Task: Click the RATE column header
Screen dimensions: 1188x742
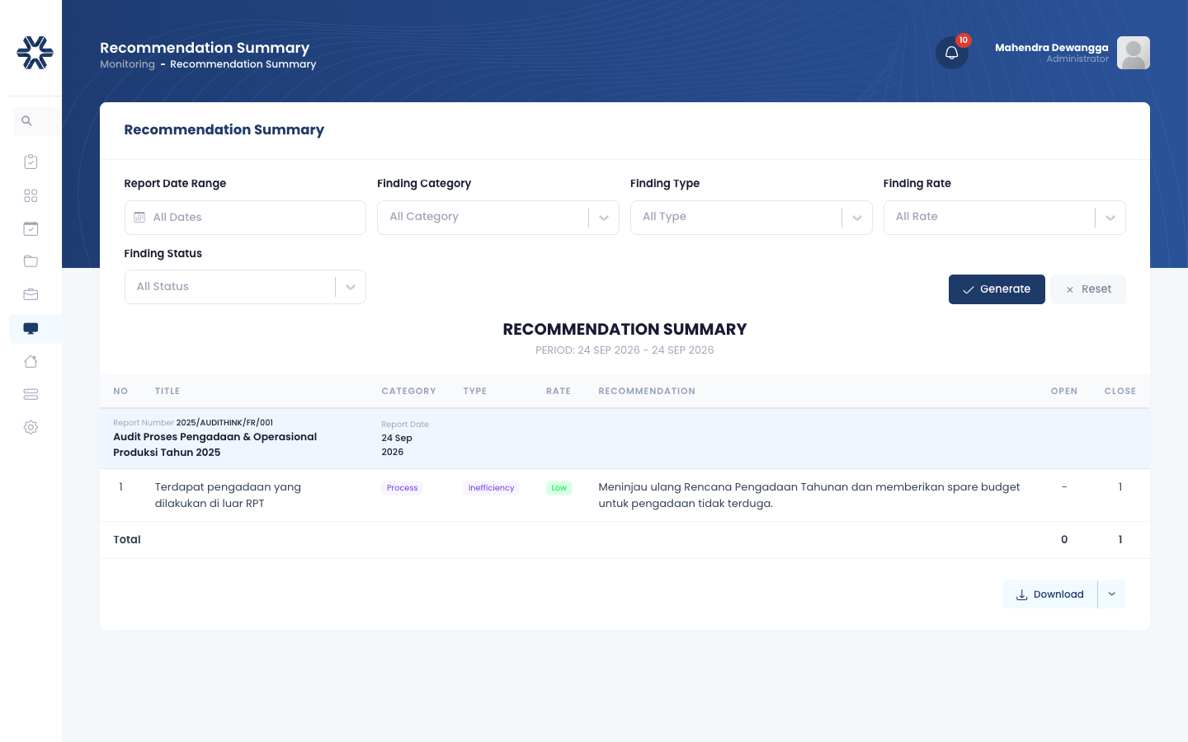Action: pos(559,392)
